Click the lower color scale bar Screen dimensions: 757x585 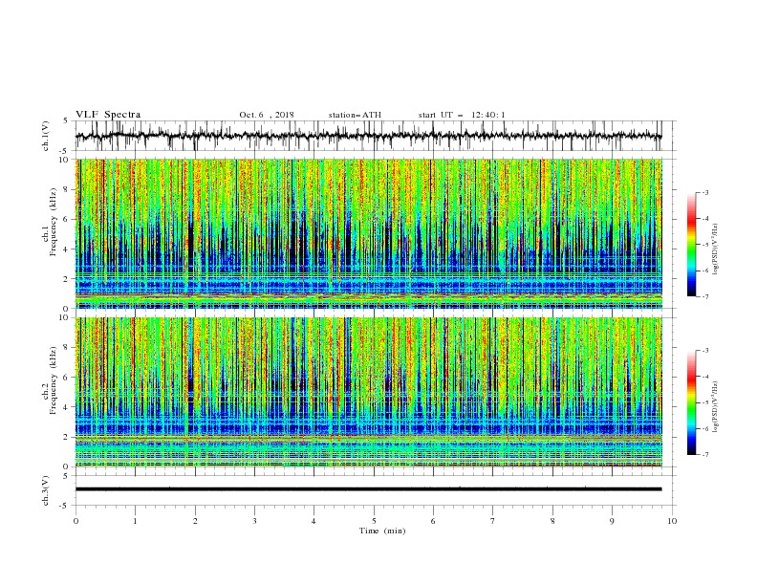pos(691,402)
